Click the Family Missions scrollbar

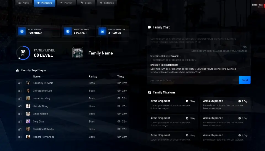click(x=252, y=103)
